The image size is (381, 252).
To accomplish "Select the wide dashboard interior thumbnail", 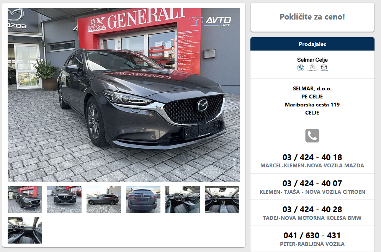I will tap(222, 200).
